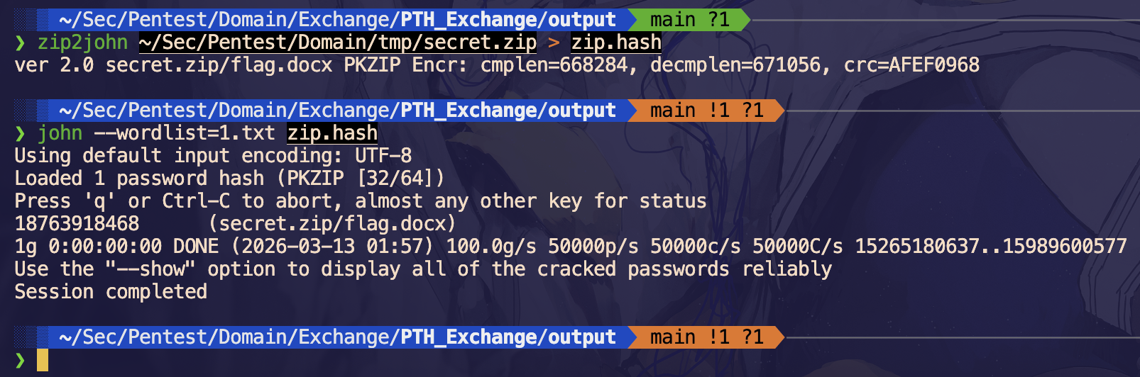Image resolution: width=1140 pixels, height=377 pixels.
Task: Click the Session completed line
Action: (111, 292)
